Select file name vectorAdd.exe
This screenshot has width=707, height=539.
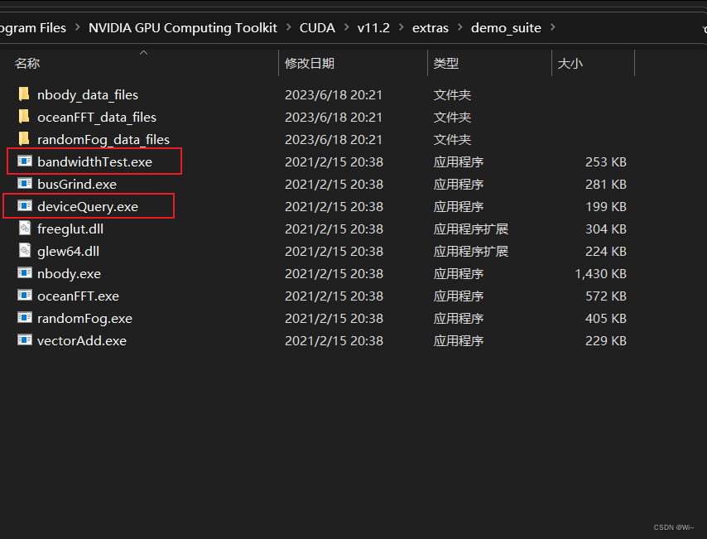coord(82,340)
